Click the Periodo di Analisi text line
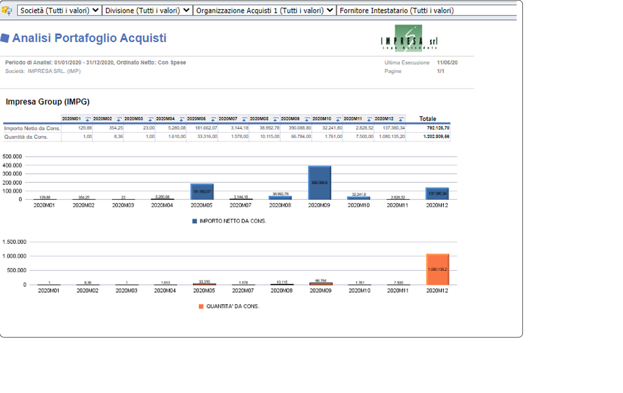Viewport: 623px width, 393px height. click(x=96, y=63)
